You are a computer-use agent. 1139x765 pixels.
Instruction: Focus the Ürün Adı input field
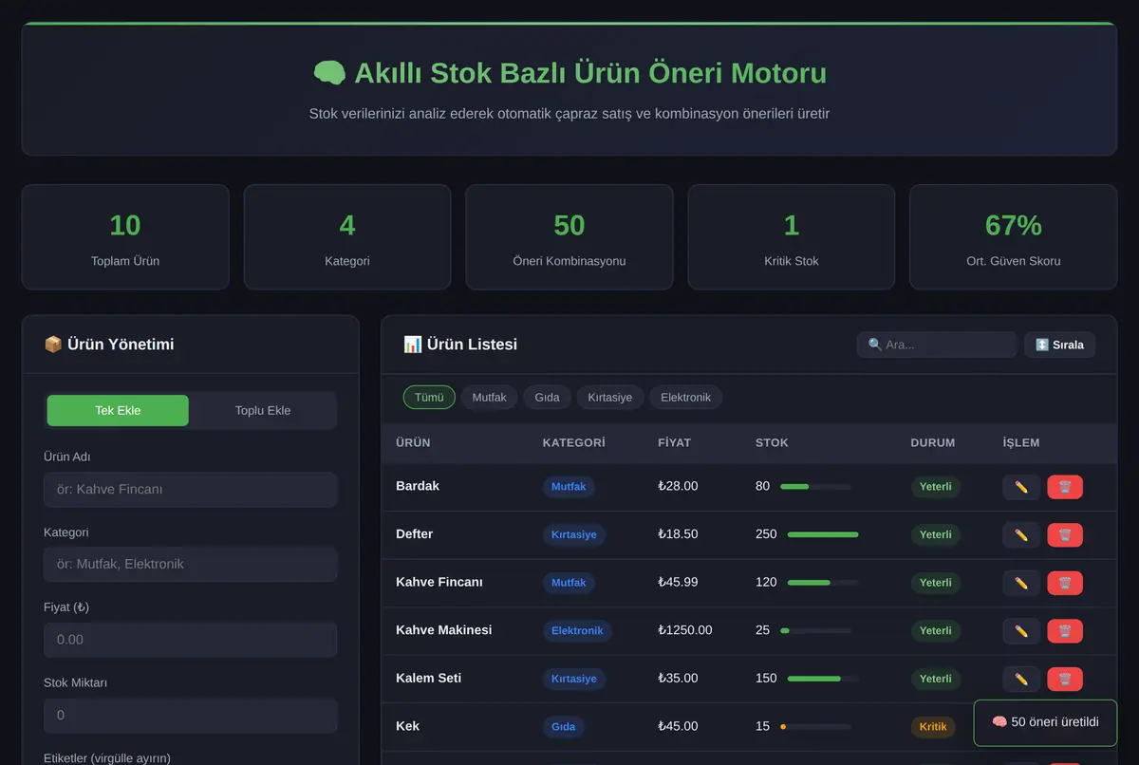(190, 490)
